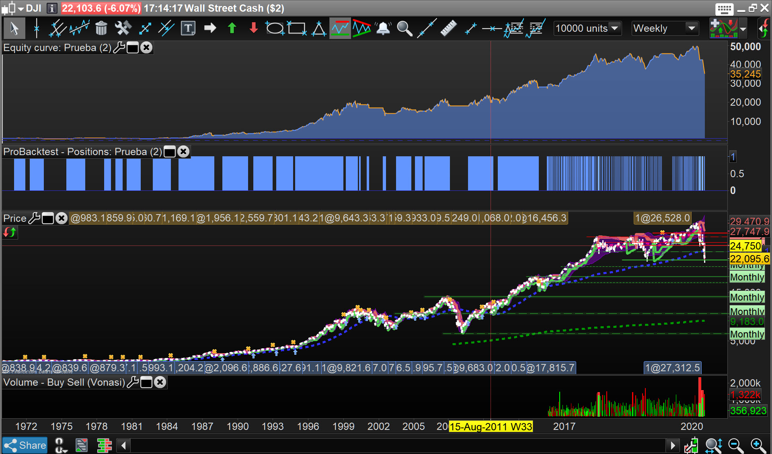Select the text annotation tool
Screen dimensions: 772x454
coord(188,28)
